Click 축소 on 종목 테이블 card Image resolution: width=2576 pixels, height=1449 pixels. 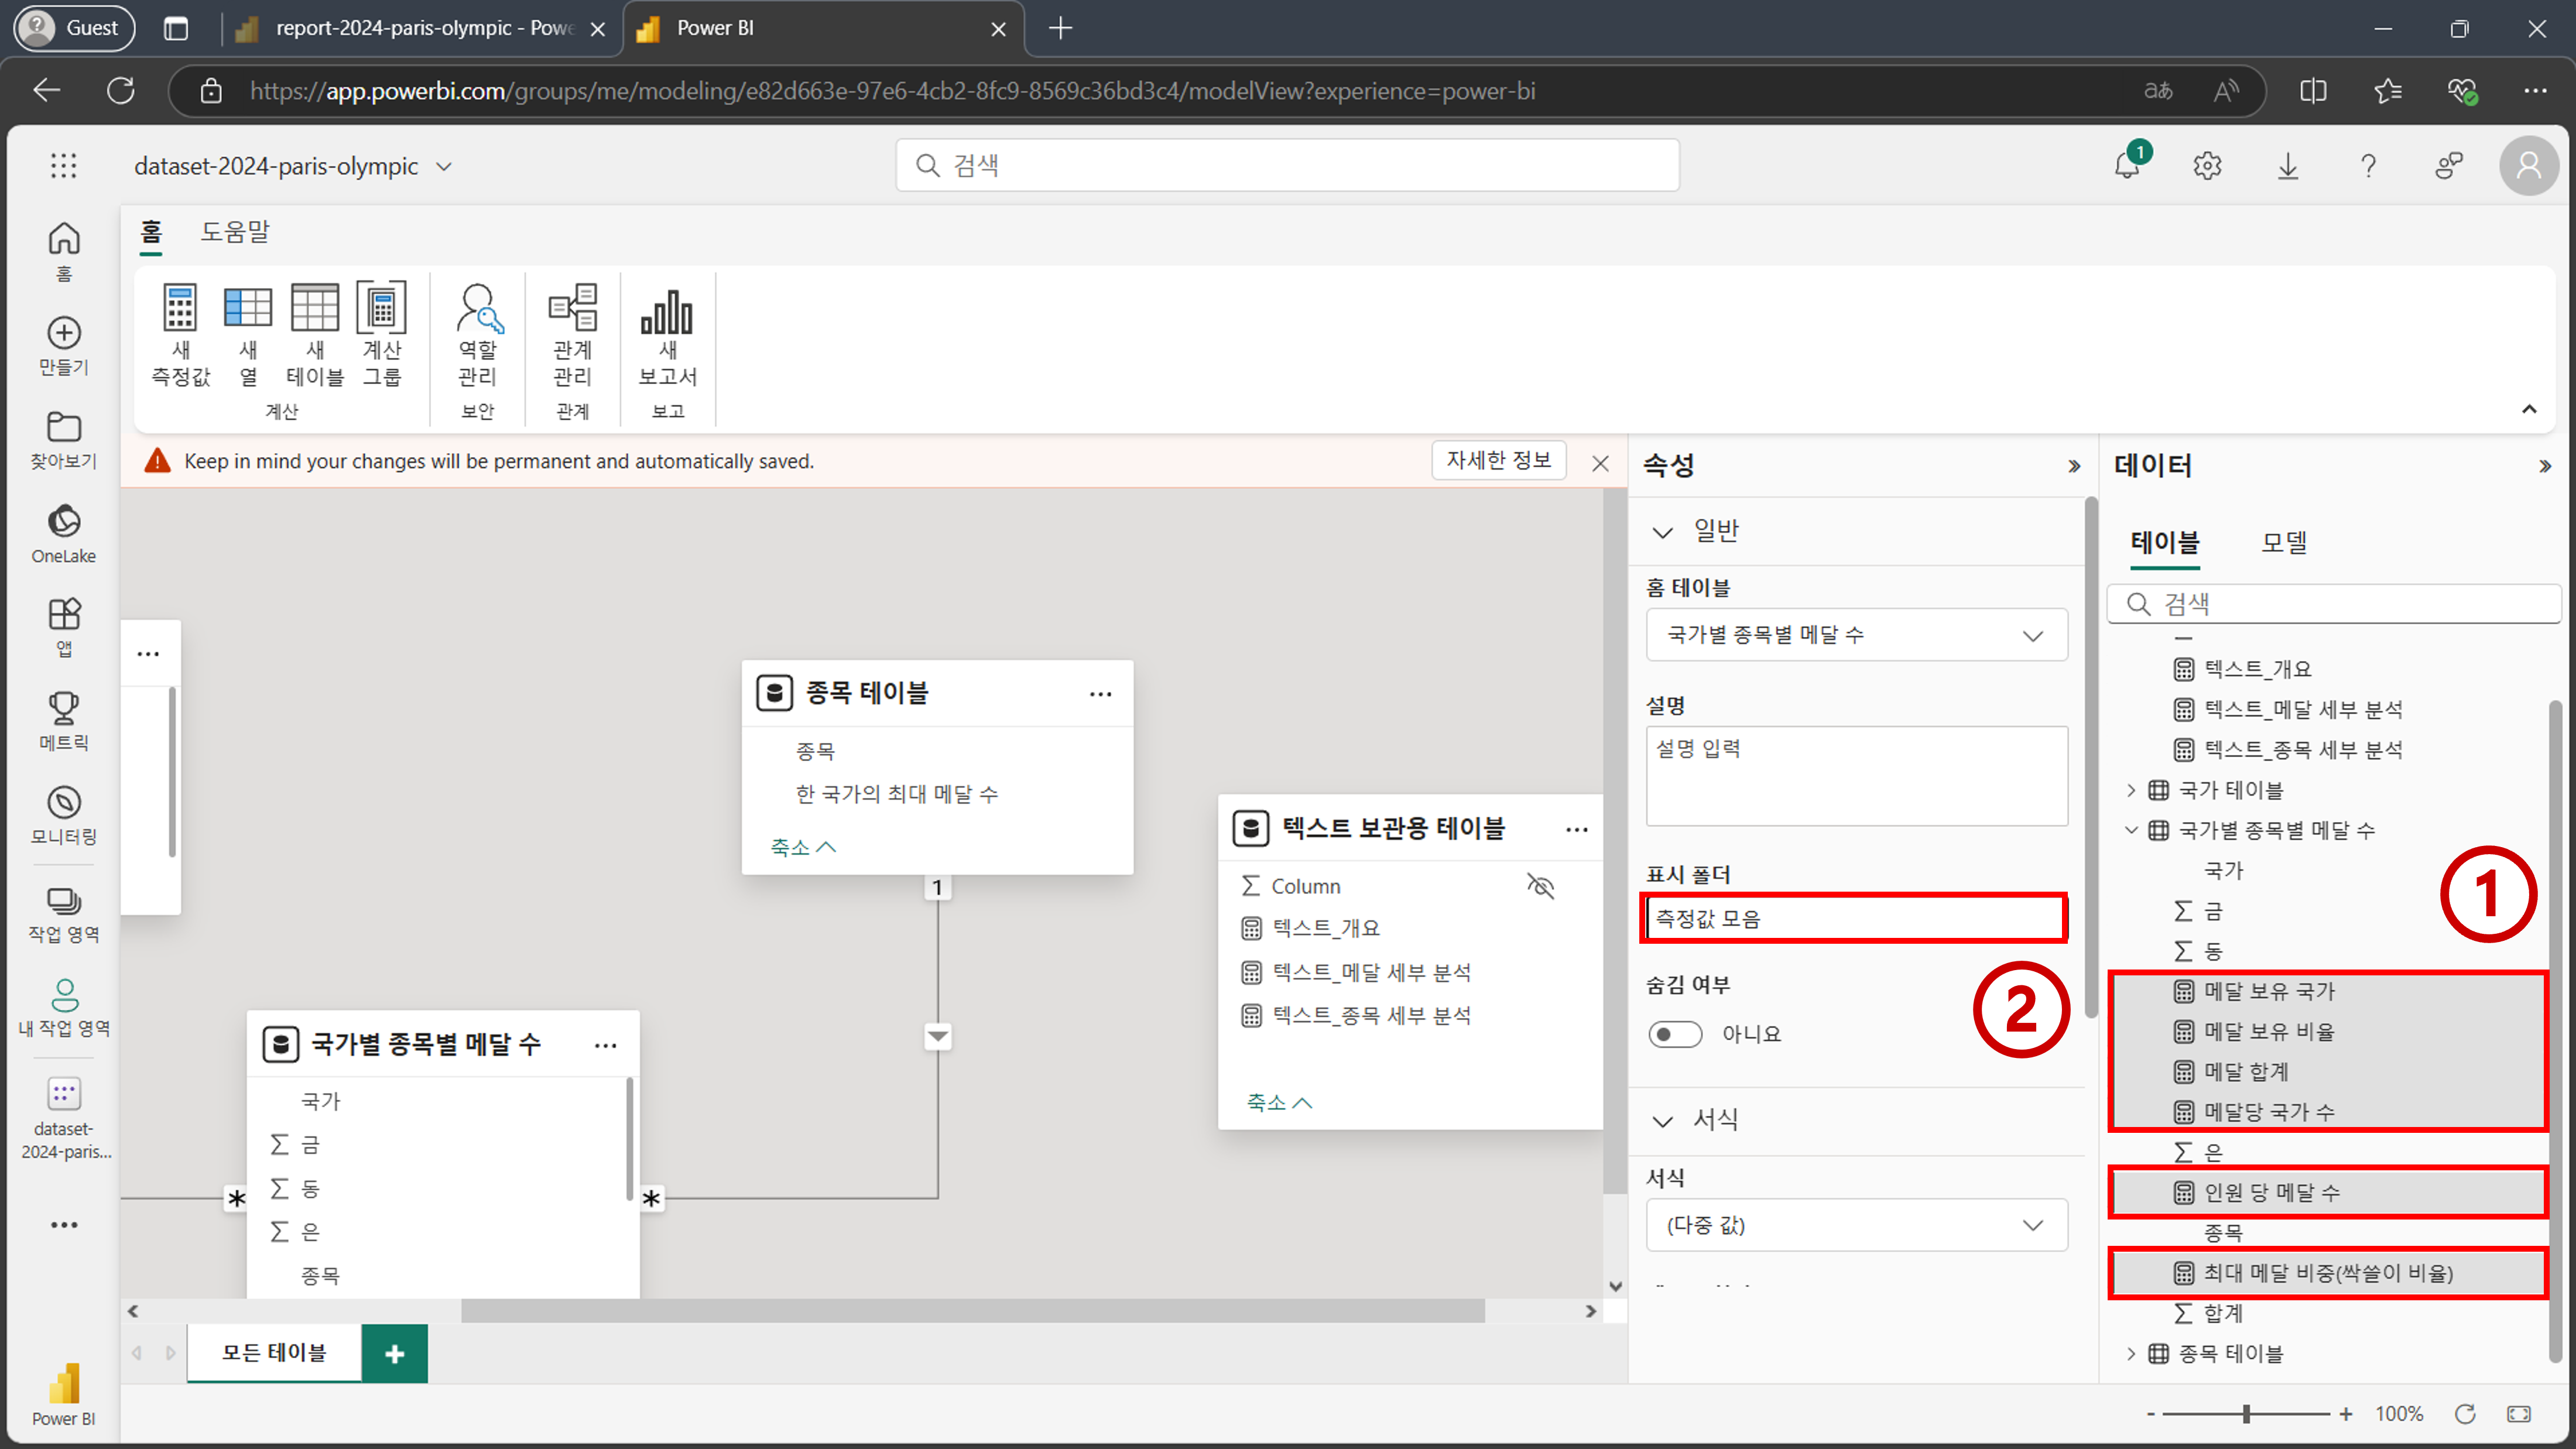803,847
